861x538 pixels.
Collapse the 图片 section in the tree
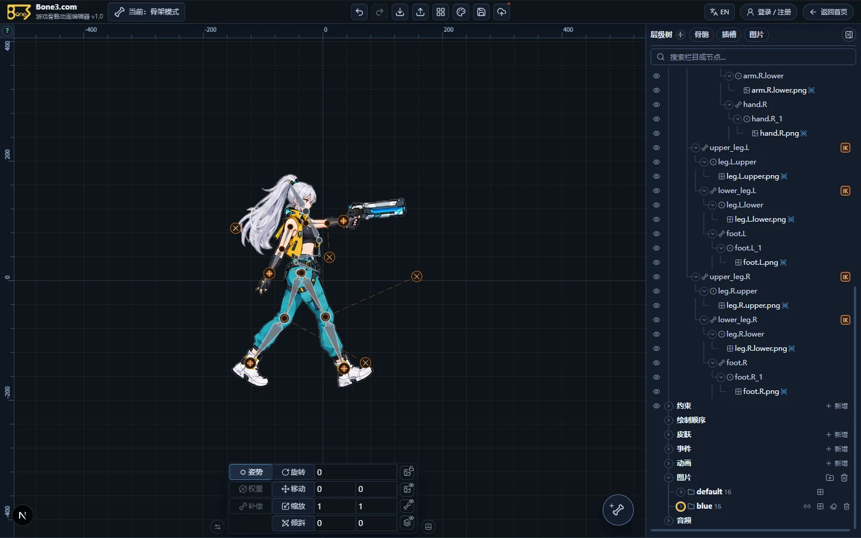669,478
